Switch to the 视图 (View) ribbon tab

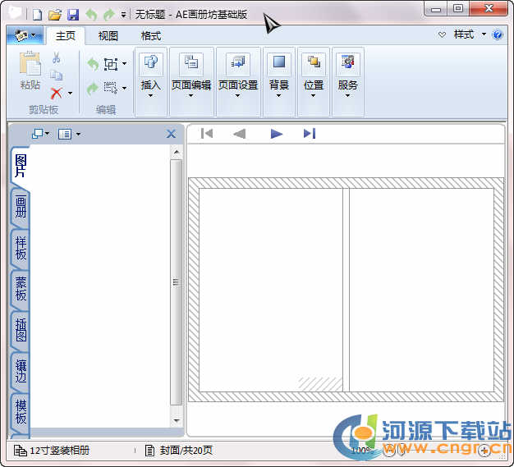coord(108,36)
